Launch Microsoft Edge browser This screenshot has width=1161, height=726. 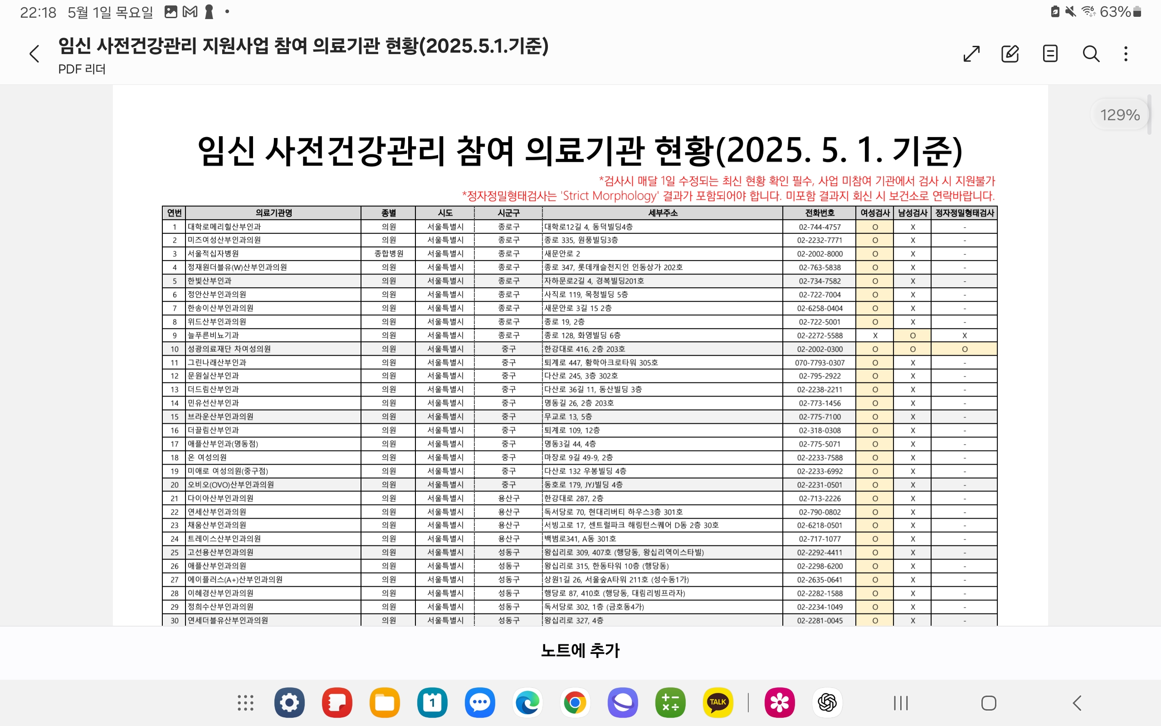(527, 703)
